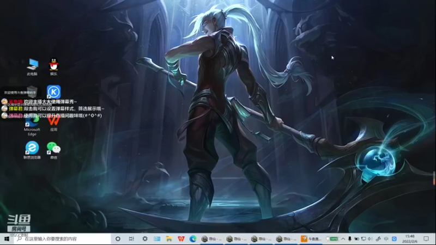436x245 pixels.
Task: Open File Explorer from the taskbar
Action: pos(169,239)
